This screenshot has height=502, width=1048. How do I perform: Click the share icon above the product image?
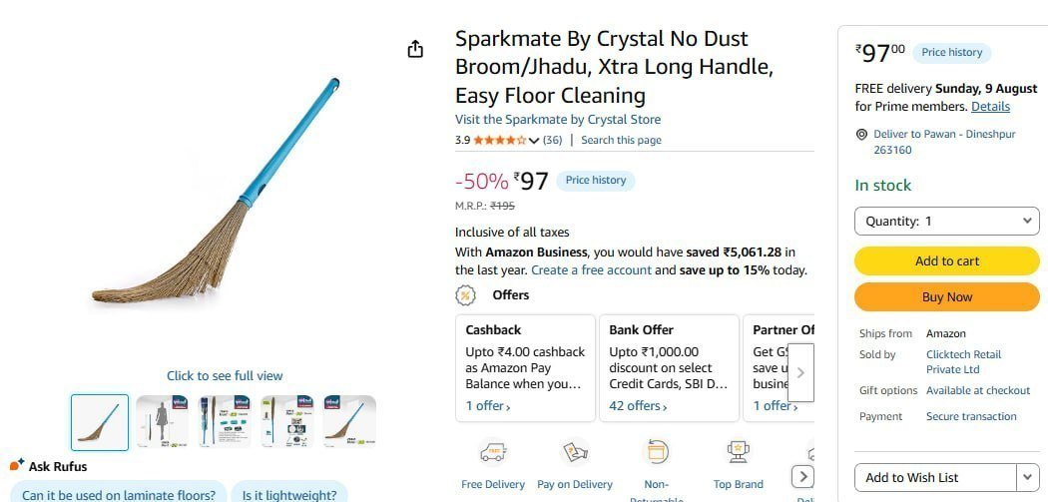pyautogui.click(x=415, y=49)
